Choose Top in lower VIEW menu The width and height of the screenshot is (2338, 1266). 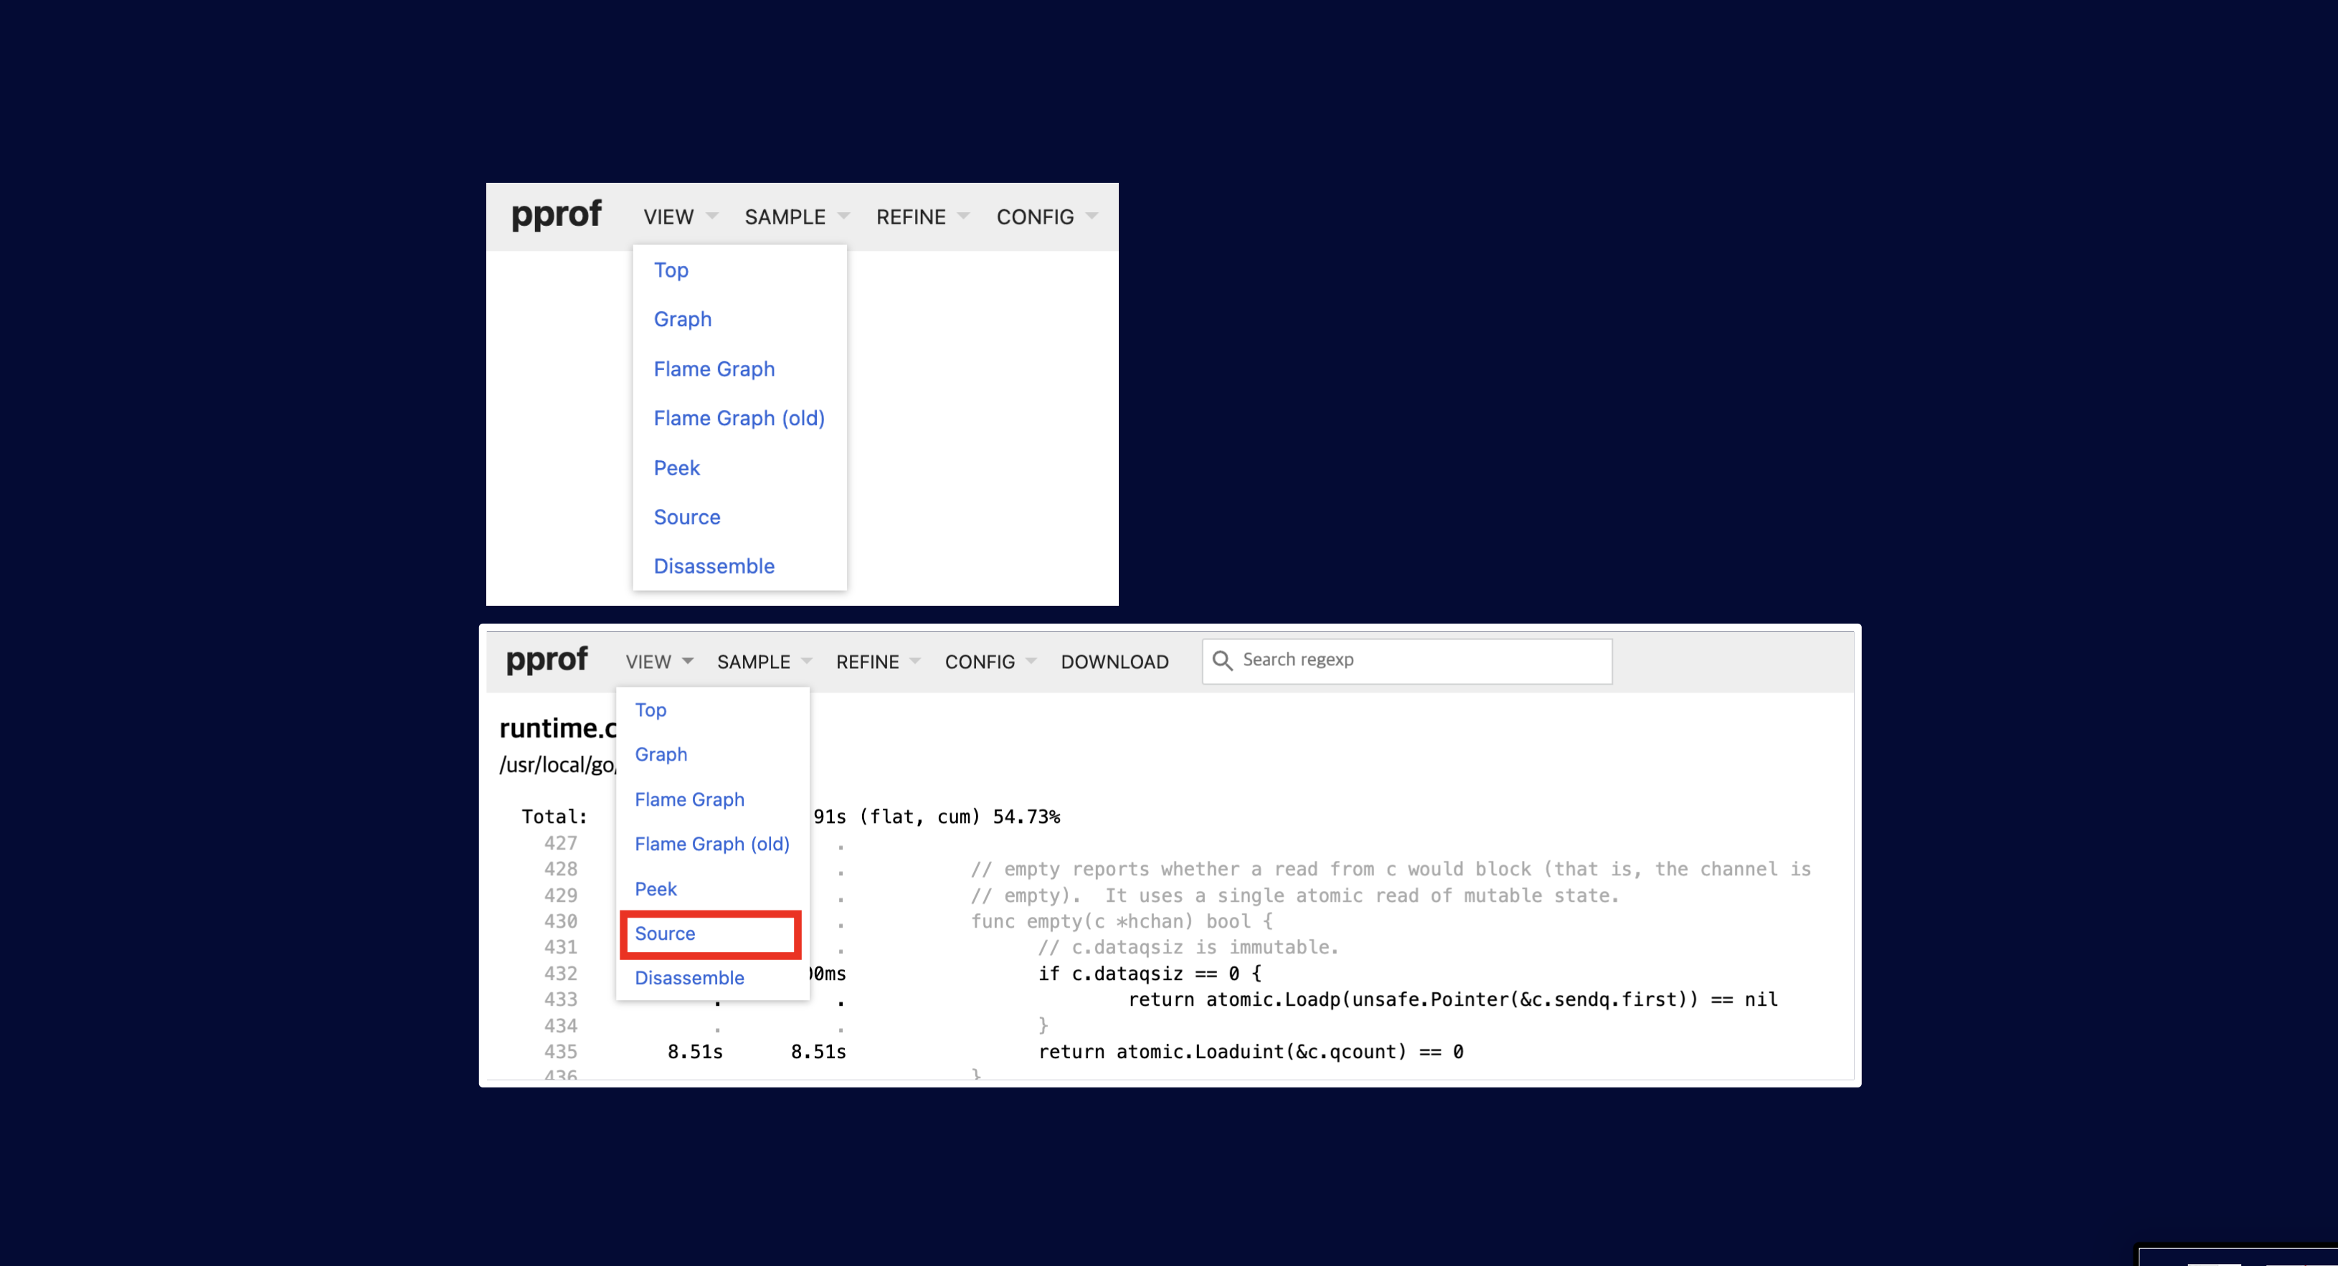(650, 710)
